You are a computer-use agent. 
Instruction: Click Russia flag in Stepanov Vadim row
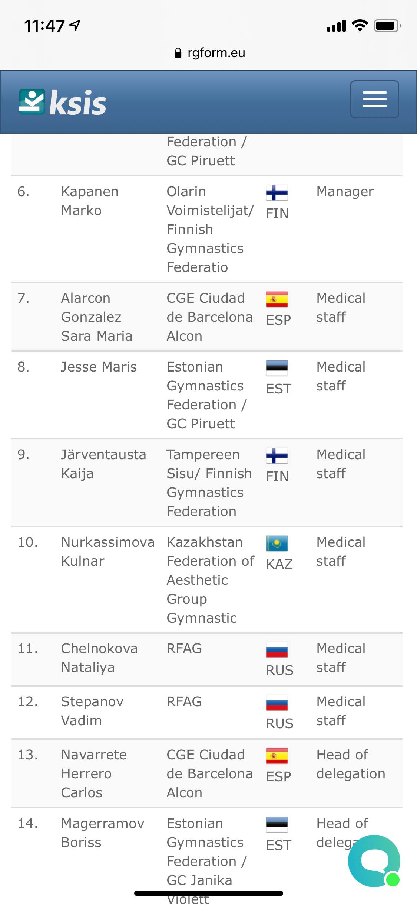pyautogui.click(x=277, y=703)
